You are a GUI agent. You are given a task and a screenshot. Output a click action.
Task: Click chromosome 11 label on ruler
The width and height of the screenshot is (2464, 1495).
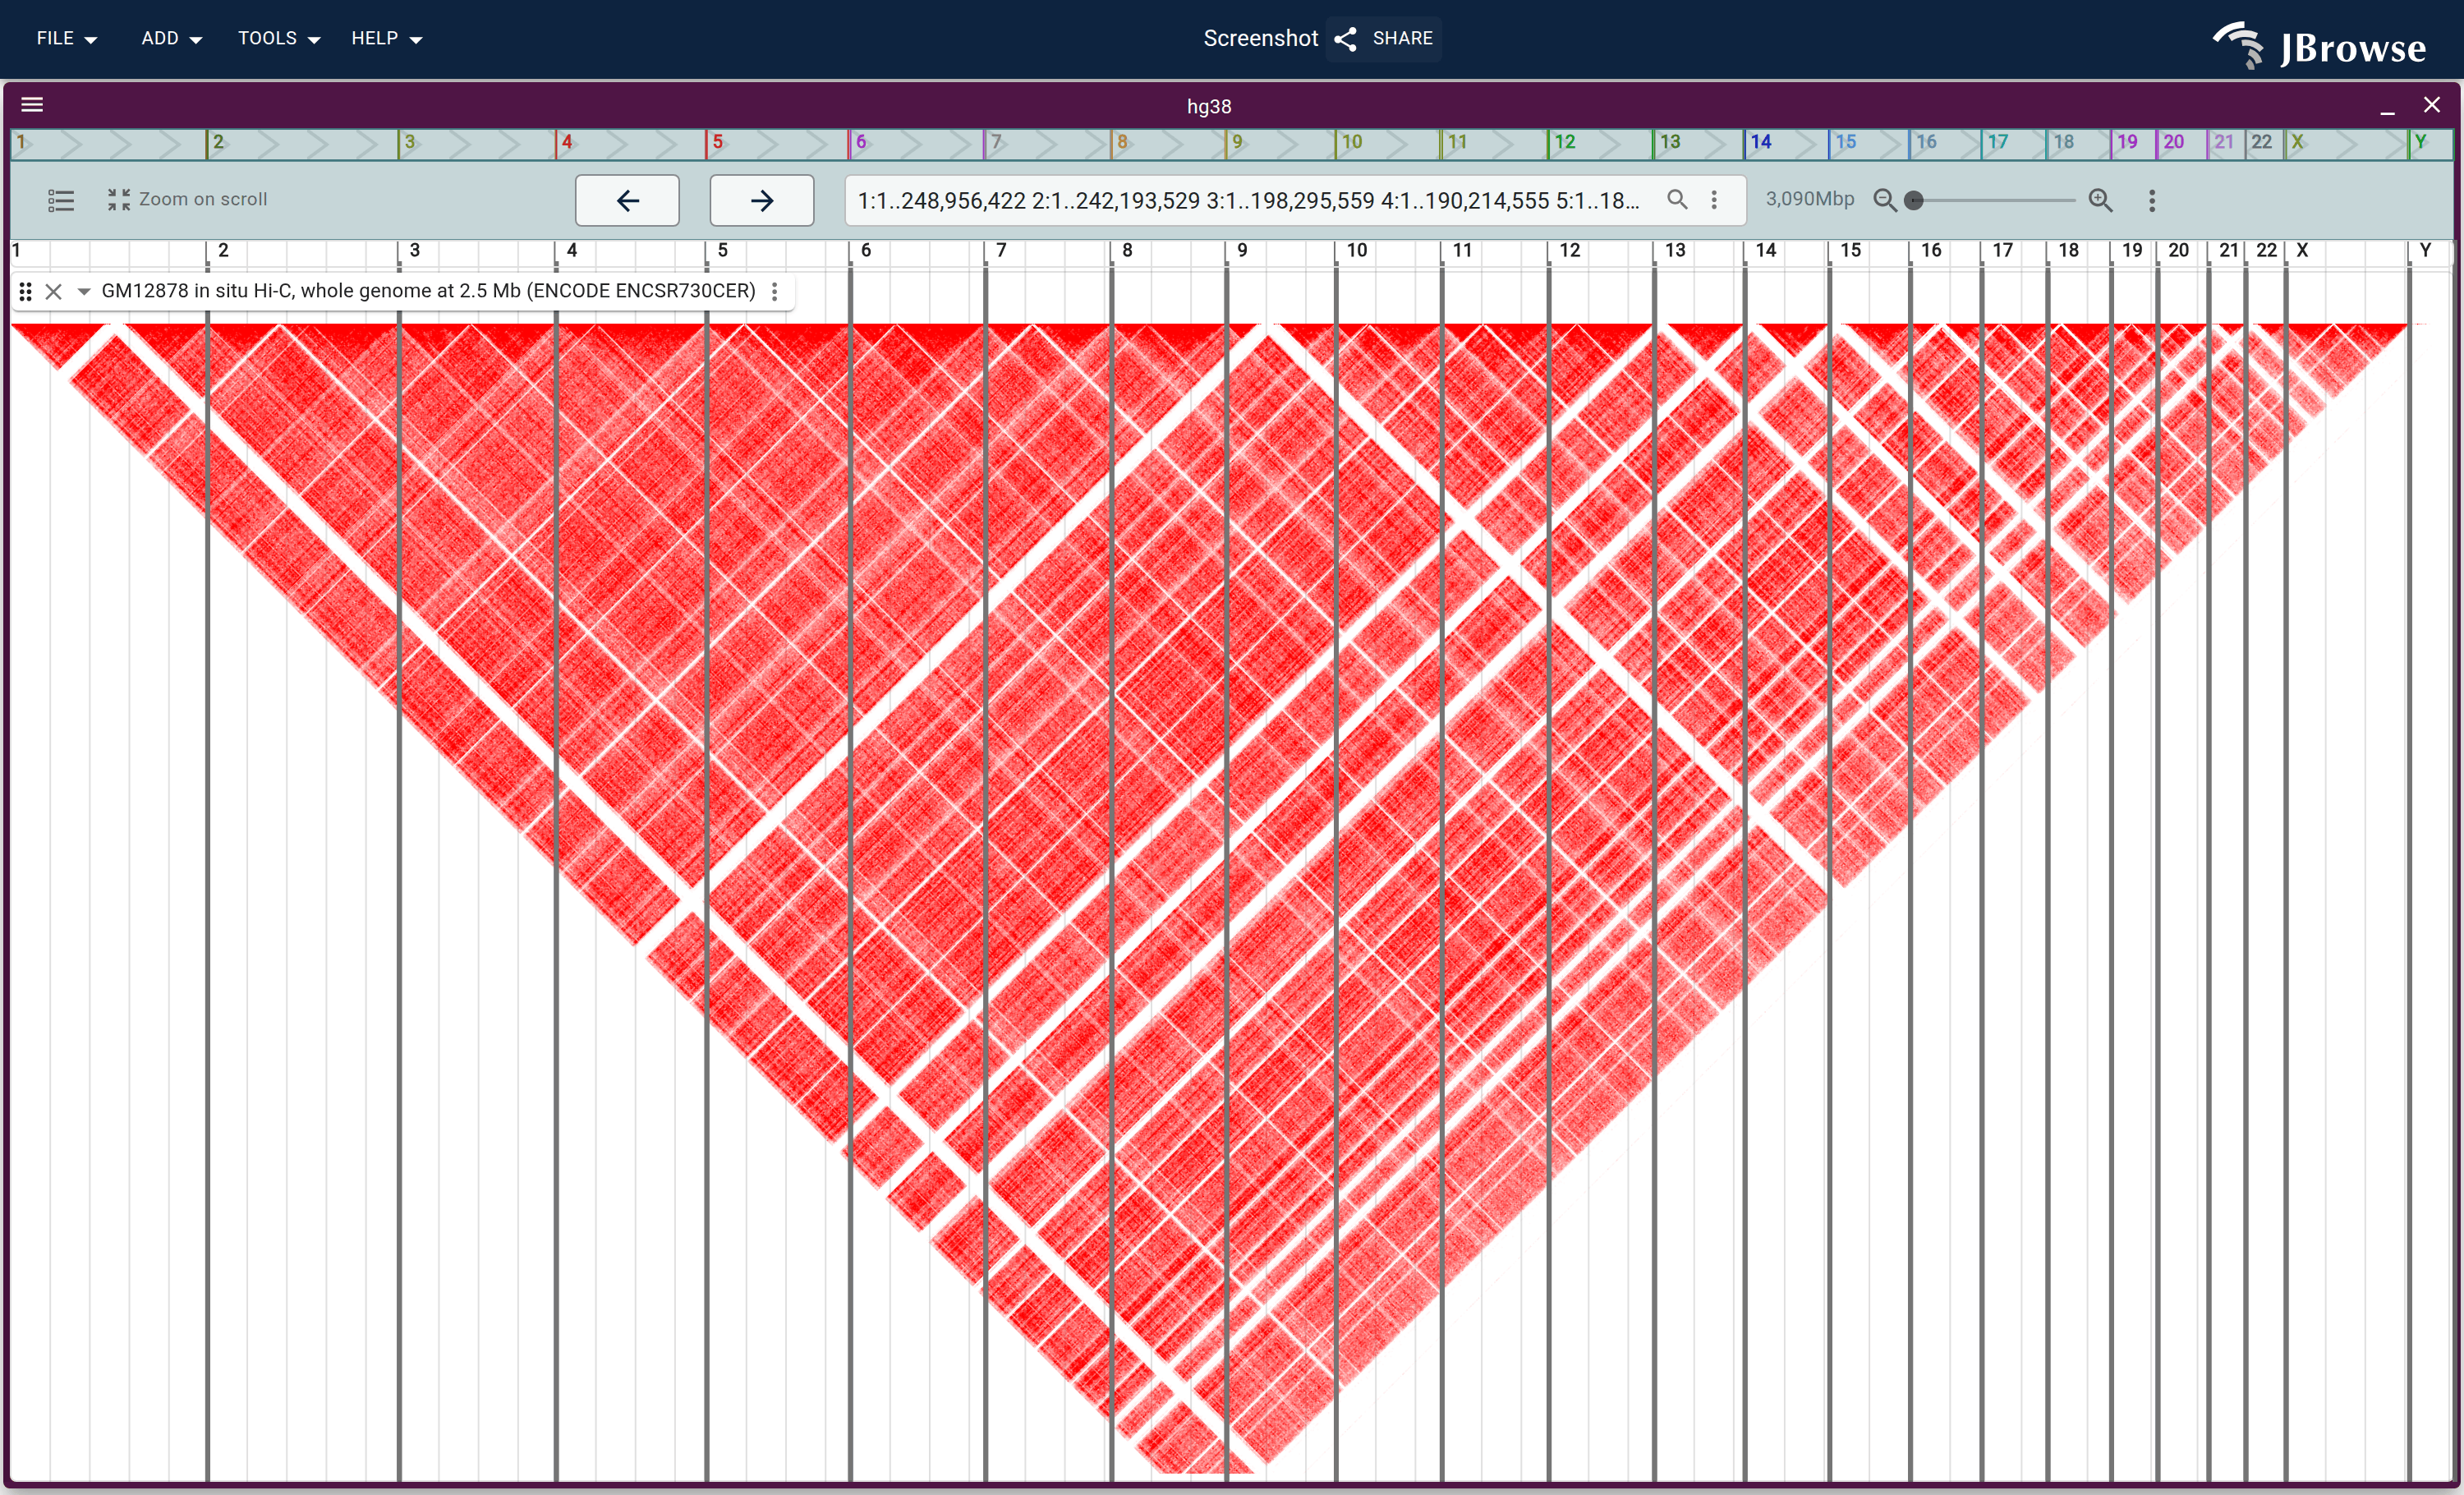coord(1462,250)
